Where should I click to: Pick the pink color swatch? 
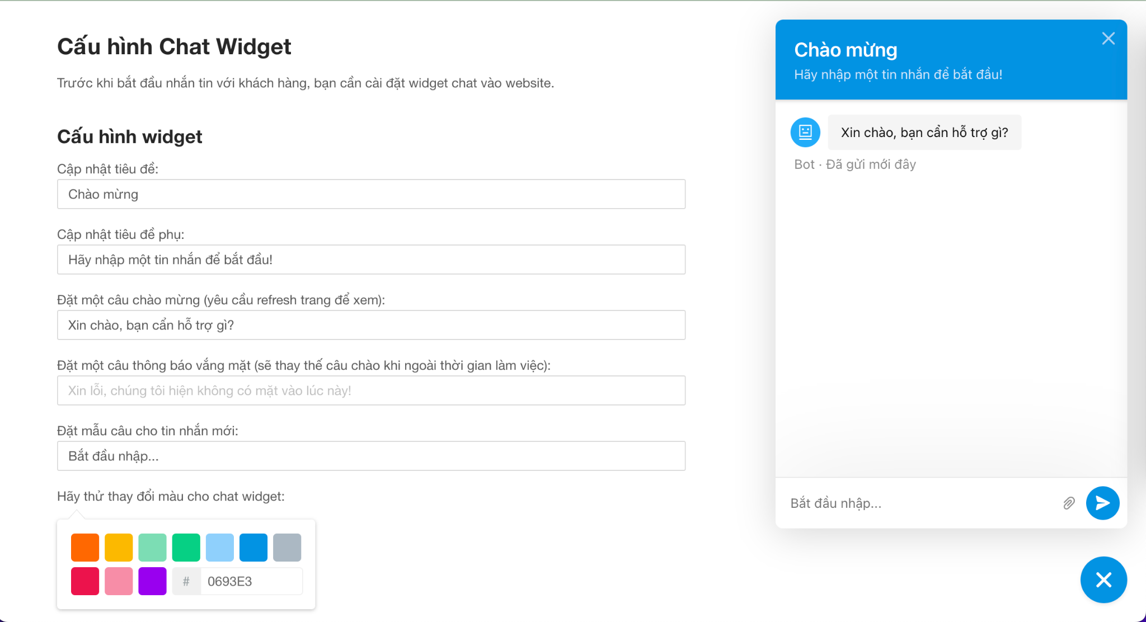click(x=119, y=581)
